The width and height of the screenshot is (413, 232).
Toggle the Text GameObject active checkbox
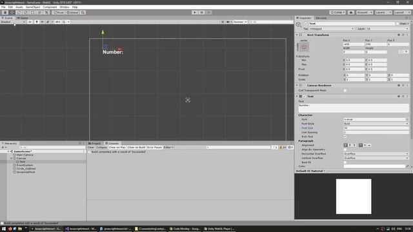306,23
